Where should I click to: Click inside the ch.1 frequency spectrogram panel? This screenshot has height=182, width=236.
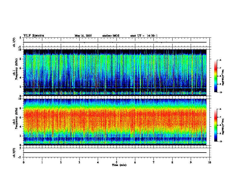[x=115, y=73]
